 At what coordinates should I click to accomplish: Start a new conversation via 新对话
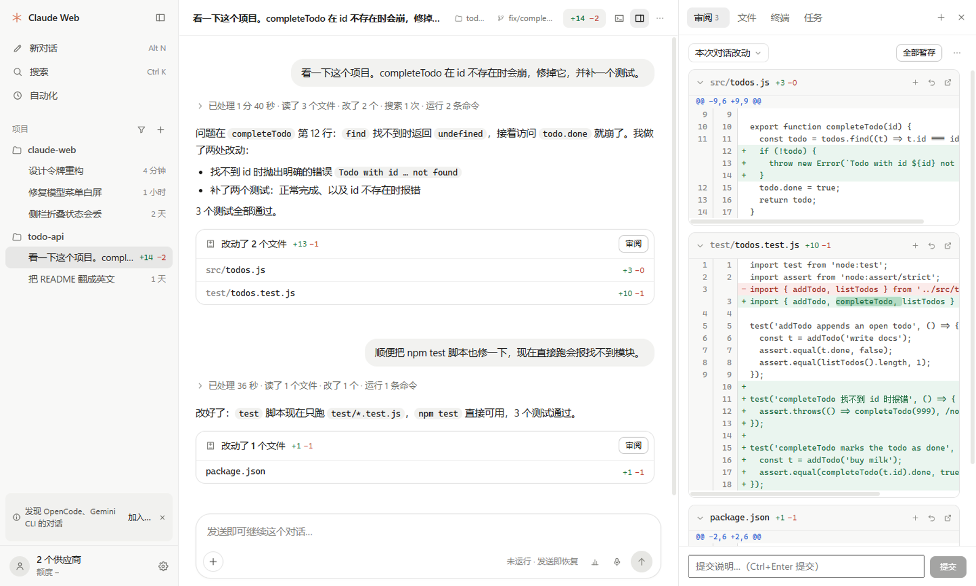pos(89,48)
